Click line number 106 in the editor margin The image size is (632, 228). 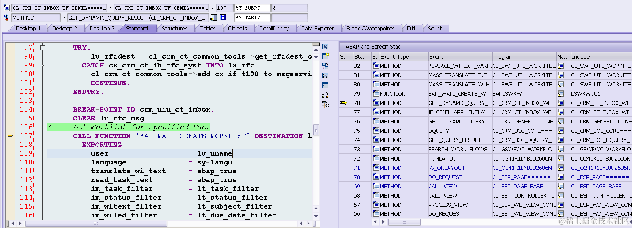click(26, 127)
